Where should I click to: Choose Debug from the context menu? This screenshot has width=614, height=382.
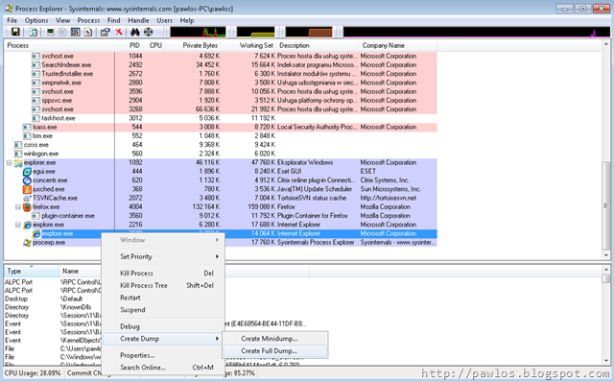tap(164, 326)
